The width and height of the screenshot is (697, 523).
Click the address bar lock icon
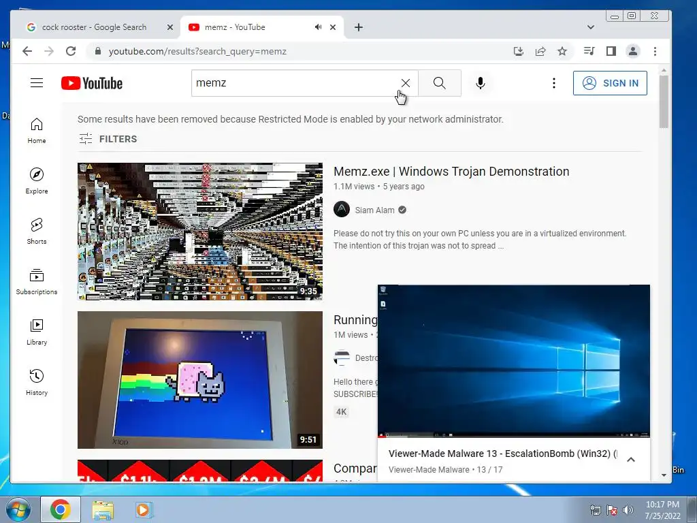coord(98,51)
